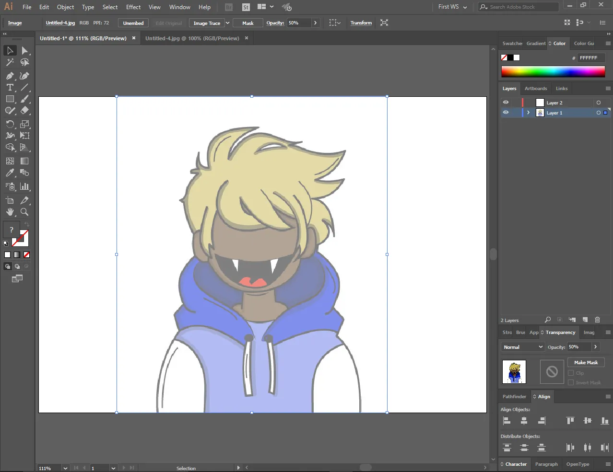Click the locate object magnifier in Layers
Image resolution: width=613 pixels, height=472 pixels.
(x=547, y=320)
